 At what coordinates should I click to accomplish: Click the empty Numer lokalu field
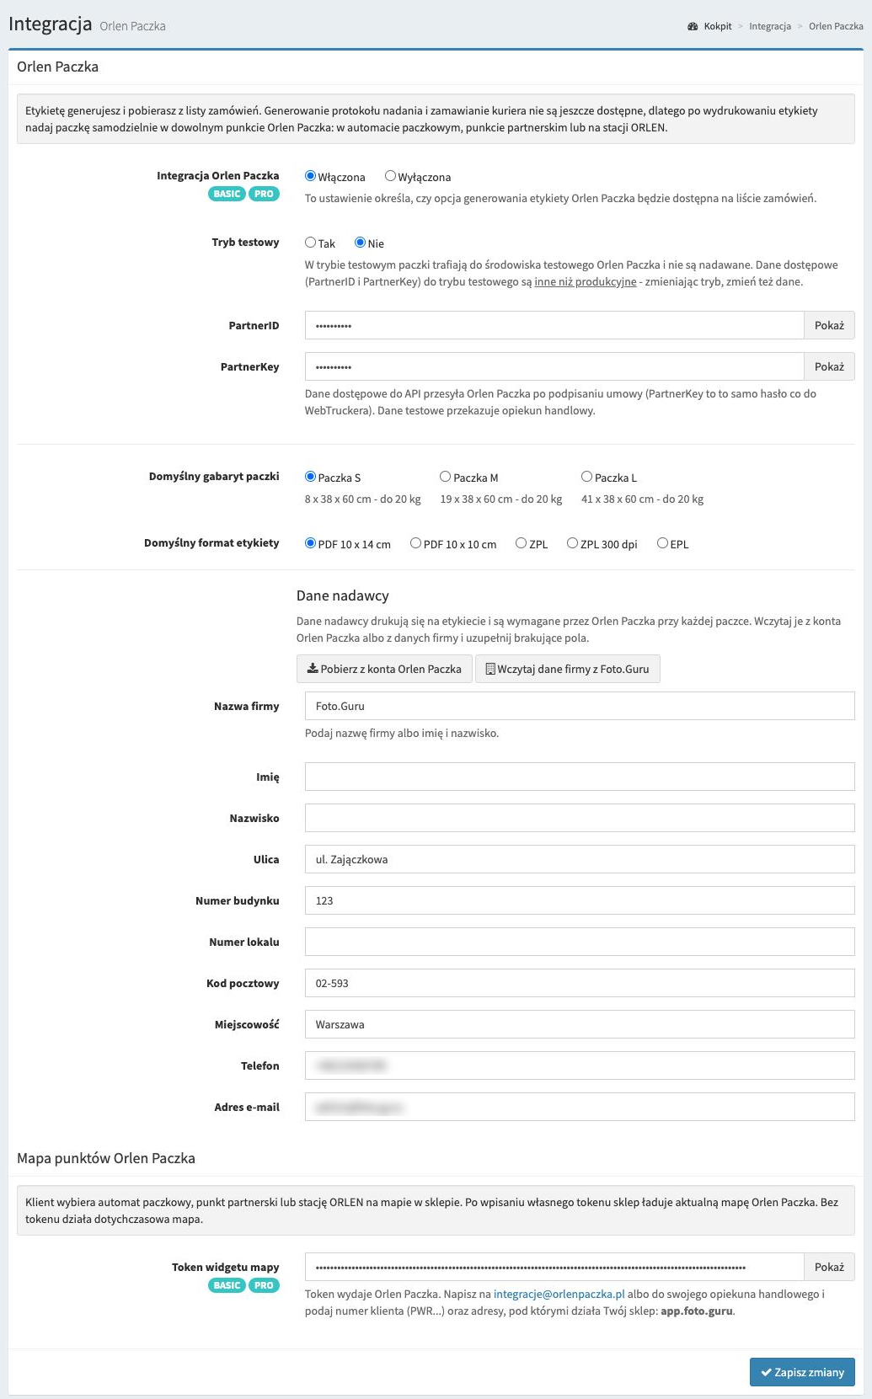pyautogui.click(x=580, y=942)
